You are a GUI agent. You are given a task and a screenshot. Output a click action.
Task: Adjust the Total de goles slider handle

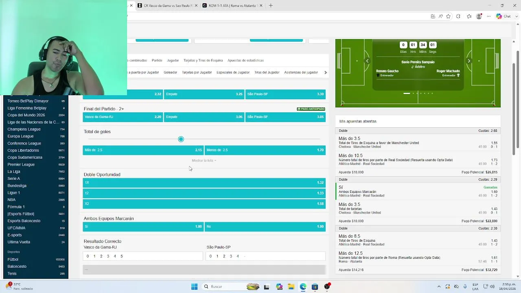[x=181, y=139]
